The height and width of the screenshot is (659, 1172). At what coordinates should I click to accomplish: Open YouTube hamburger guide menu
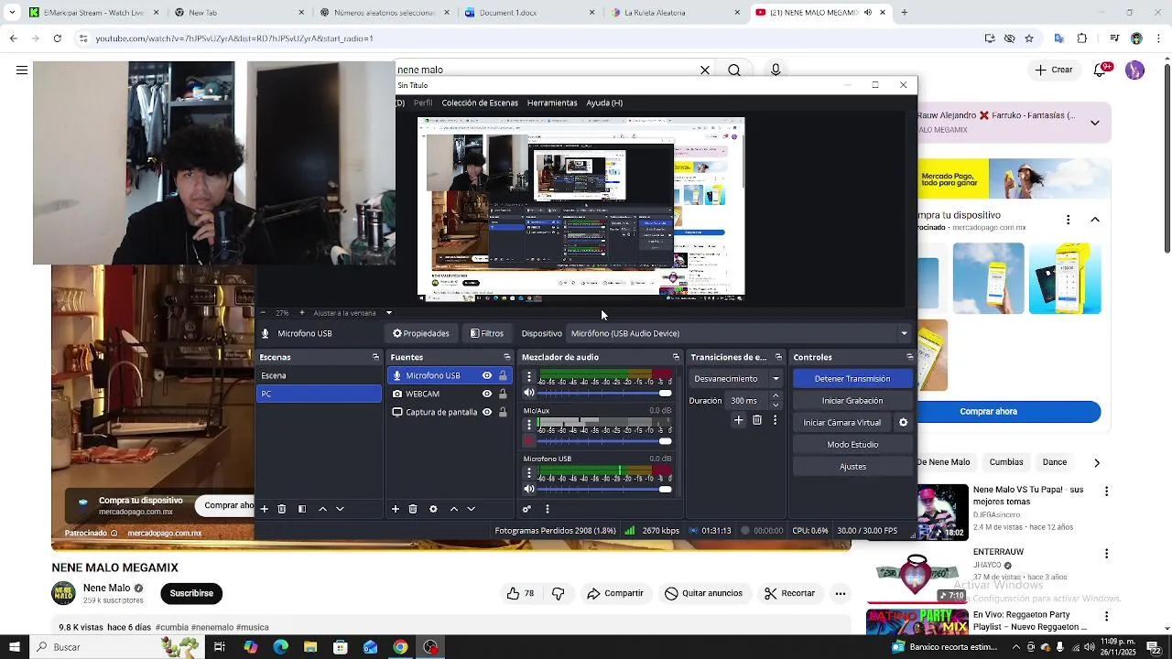22,70
